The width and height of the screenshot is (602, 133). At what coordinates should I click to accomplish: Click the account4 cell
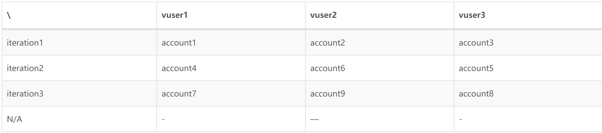pos(179,68)
